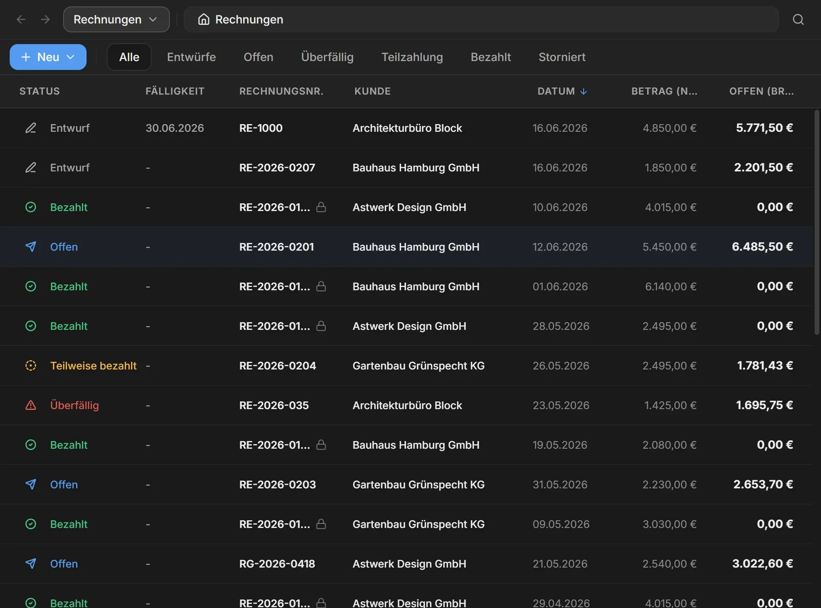Switch to the Bezahlt tab
This screenshot has height=608, width=821.
coord(491,57)
